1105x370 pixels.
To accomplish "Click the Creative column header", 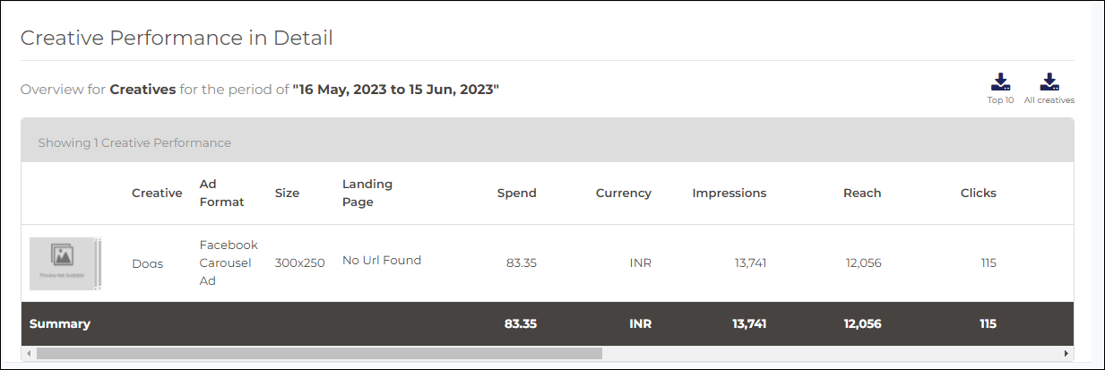I will [x=157, y=193].
